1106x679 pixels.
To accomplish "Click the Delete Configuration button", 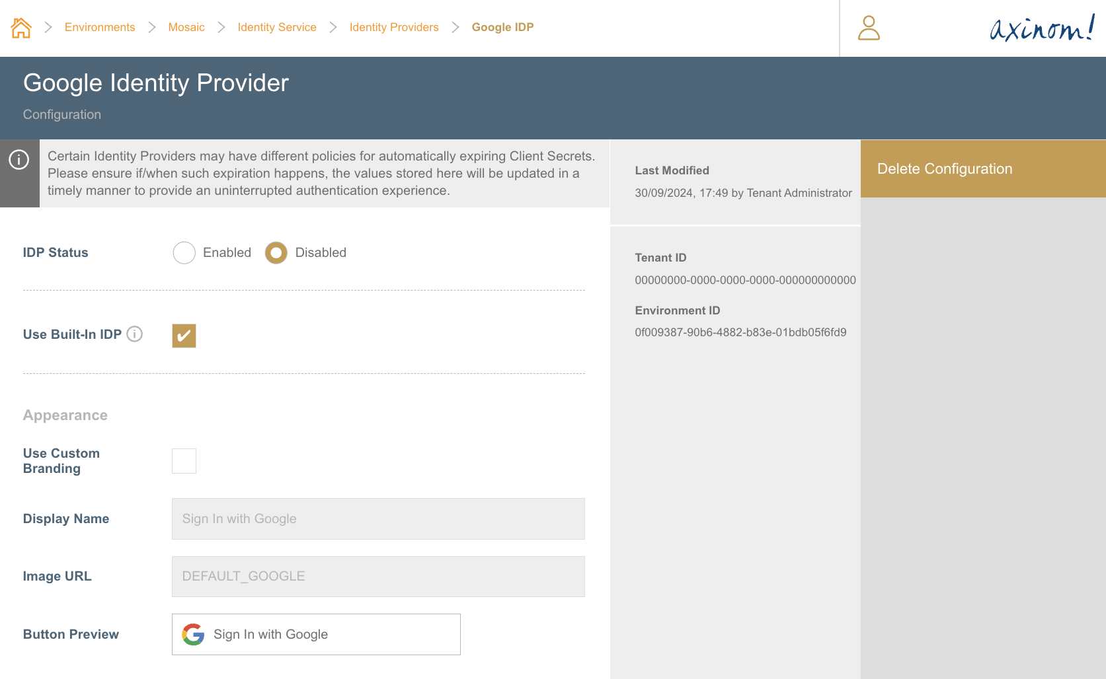I will (x=945, y=168).
